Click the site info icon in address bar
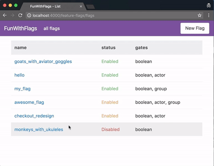214x166 pixels. pyautogui.click(x=29, y=16)
